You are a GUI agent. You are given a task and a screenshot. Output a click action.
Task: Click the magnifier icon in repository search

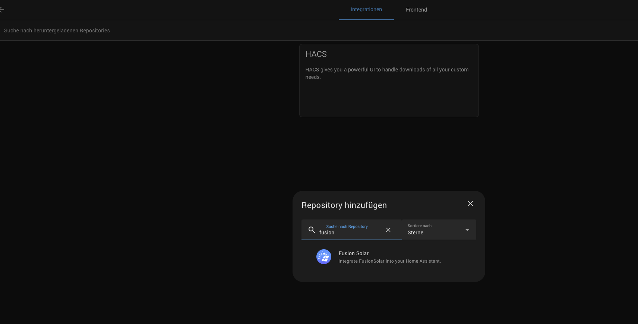click(x=312, y=230)
